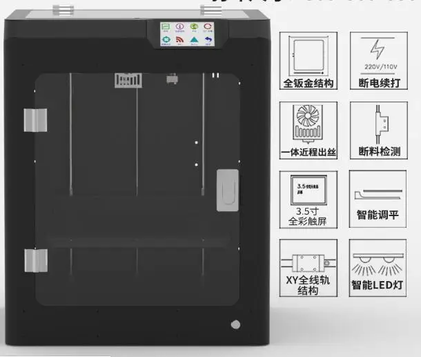
Task: Tap the blue back-arrow icon on the touchscreen
Action: coord(208,40)
